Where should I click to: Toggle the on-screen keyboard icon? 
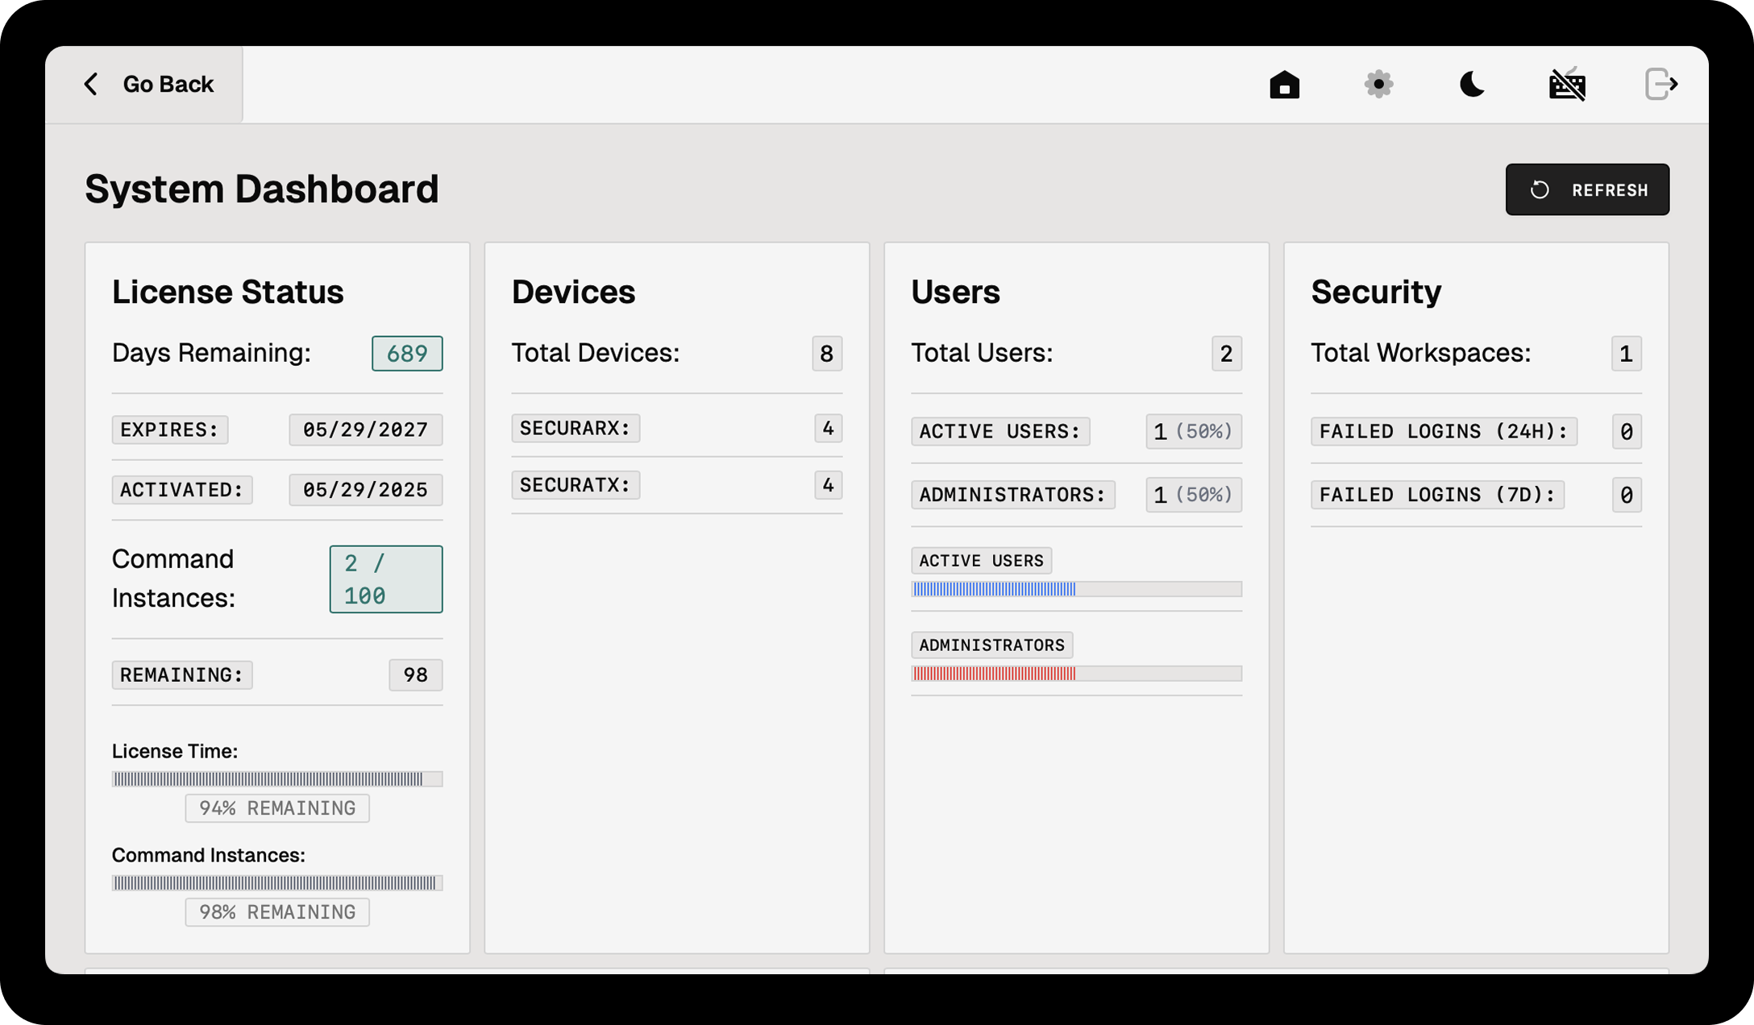click(1567, 85)
